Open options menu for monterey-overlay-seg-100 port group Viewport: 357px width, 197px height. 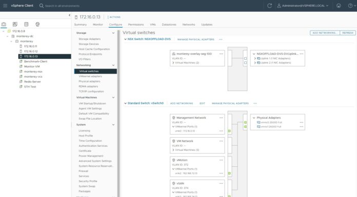pos(221,54)
